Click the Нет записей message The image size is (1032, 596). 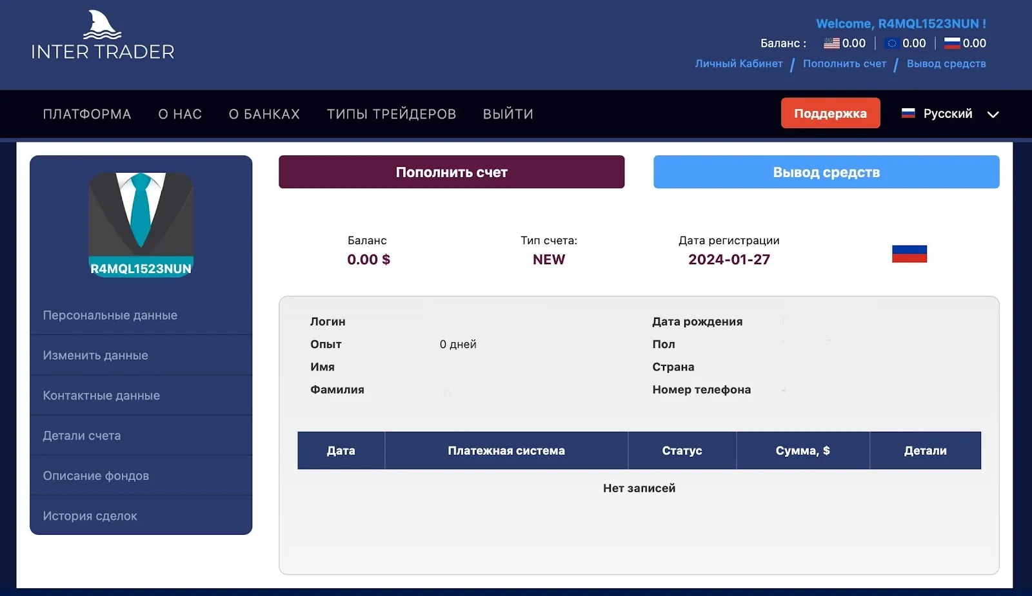pyautogui.click(x=639, y=488)
